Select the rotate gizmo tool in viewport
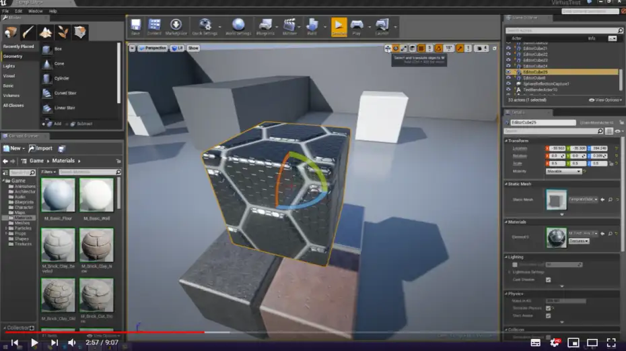 [x=396, y=49]
